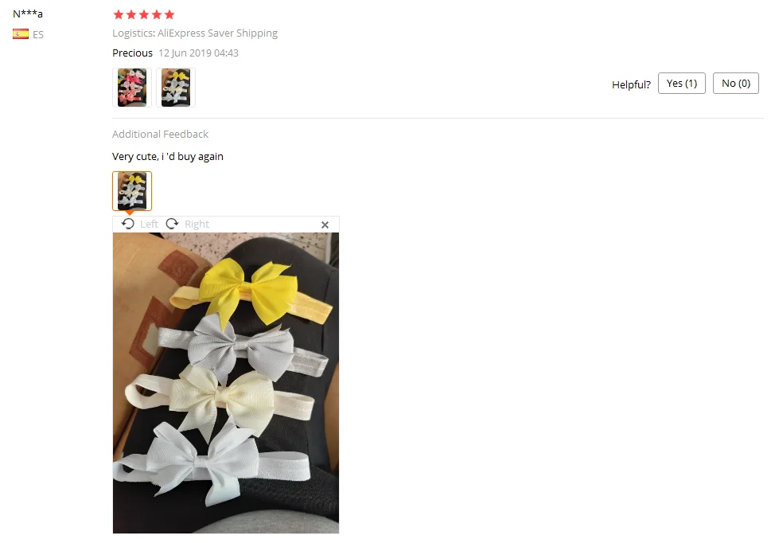
Task: Click the enlarged headband bows photo
Action: (x=226, y=383)
